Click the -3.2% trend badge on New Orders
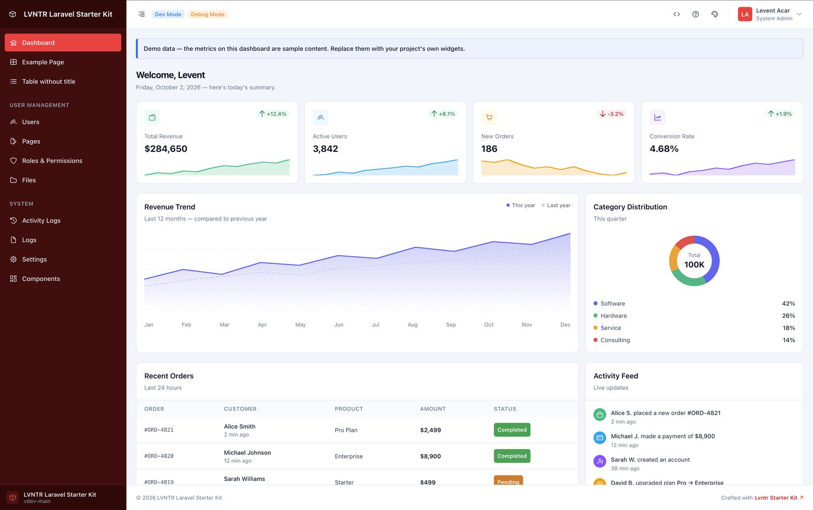 (x=612, y=114)
